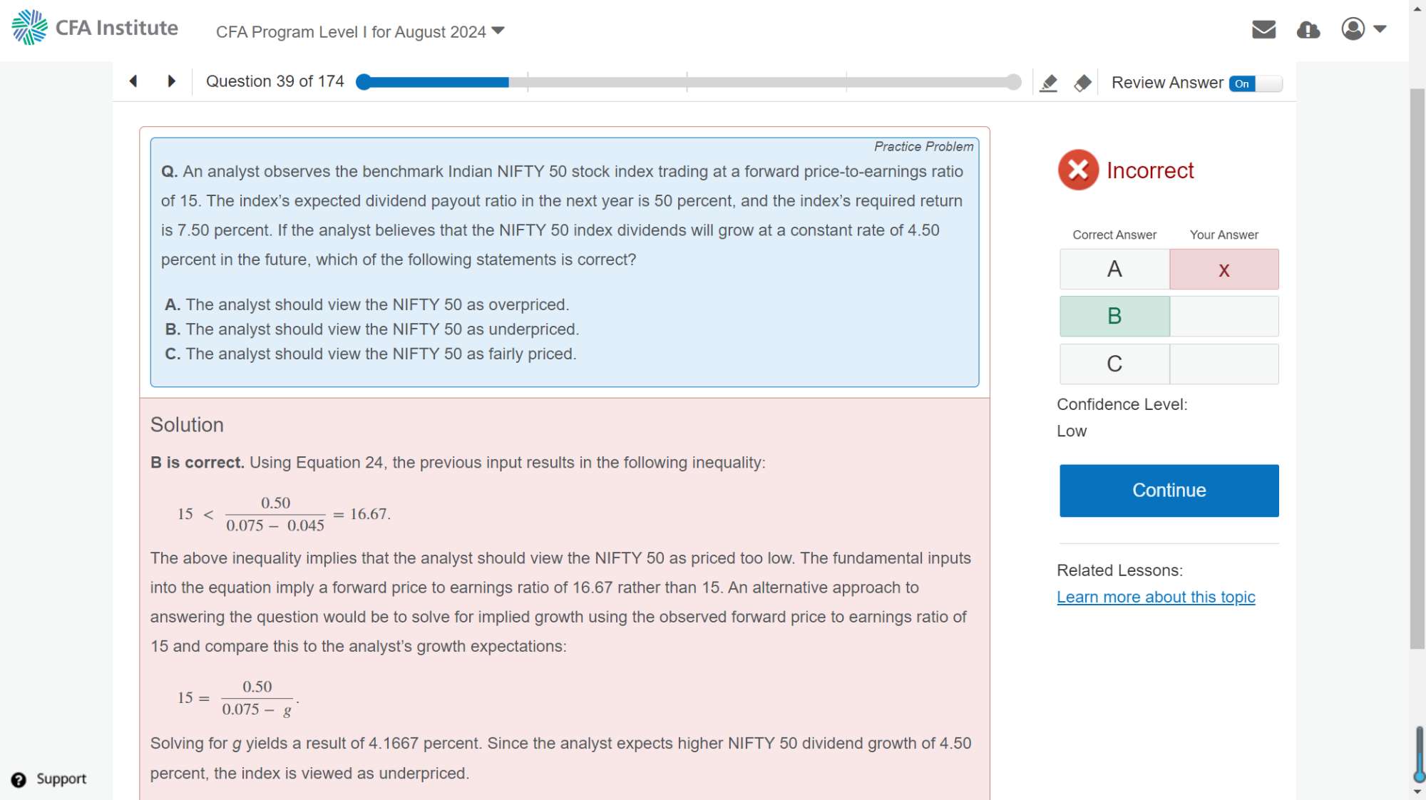Select the highlighter pen tool
This screenshot has height=800, width=1426.
tap(1048, 83)
